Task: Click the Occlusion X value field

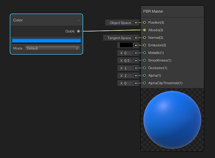Action: point(128,68)
